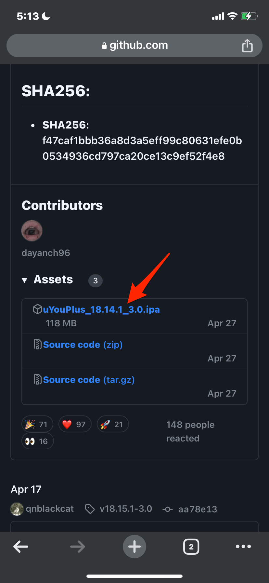This screenshot has width=269, height=583.
Task: Open commit aa78e13
Action: pyautogui.click(x=190, y=509)
